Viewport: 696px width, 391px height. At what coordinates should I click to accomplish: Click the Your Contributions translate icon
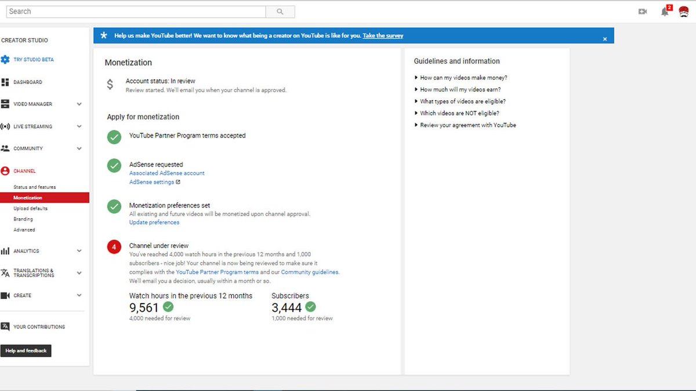coord(5,327)
